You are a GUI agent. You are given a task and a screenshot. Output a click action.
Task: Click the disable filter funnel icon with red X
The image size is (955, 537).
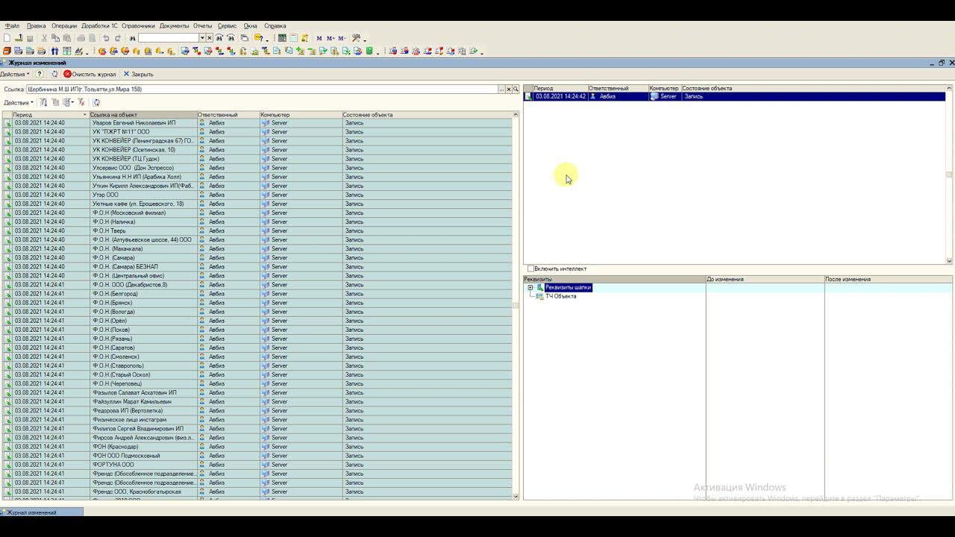click(x=81, y=102)
